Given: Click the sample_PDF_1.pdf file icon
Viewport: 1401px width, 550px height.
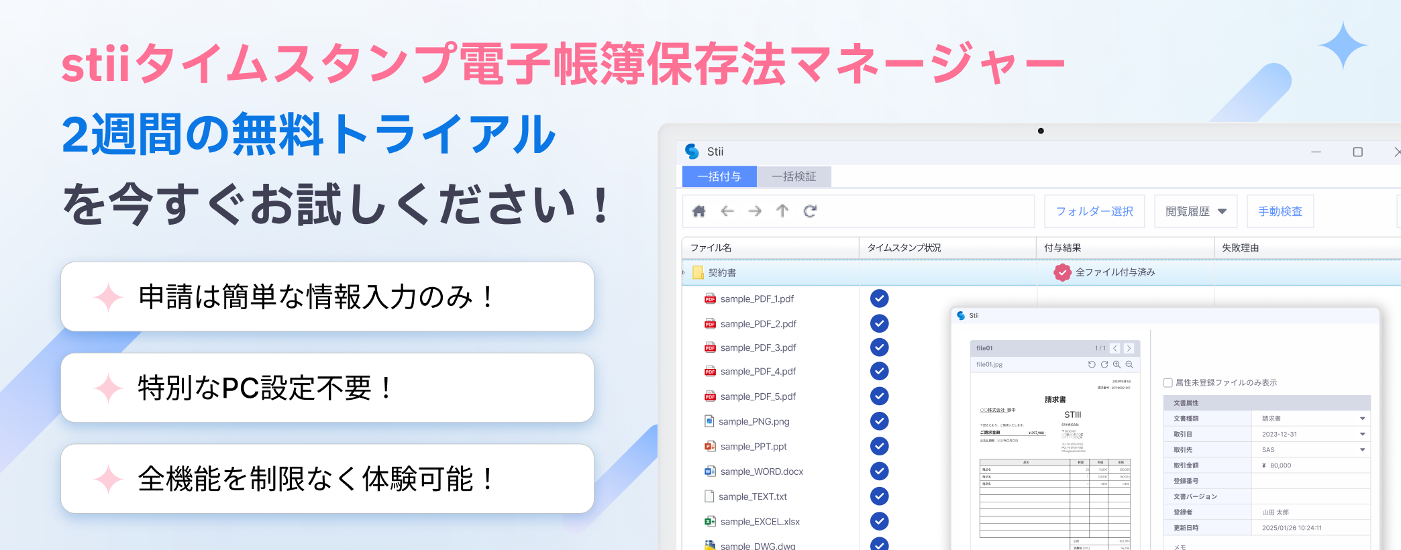Looking at the screenshot, I should [x=710, y=299].
